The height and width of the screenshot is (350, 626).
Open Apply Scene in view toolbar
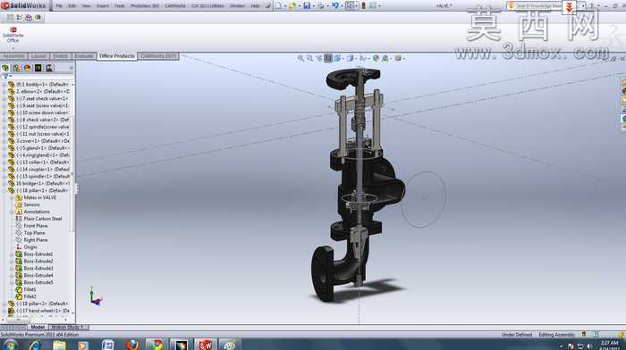click(x=385, y=59)
